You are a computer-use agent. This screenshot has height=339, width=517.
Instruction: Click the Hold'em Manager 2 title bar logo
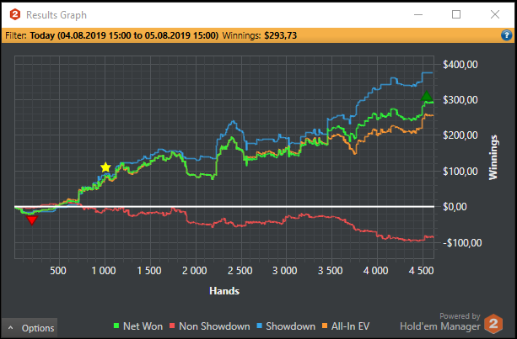15,14
